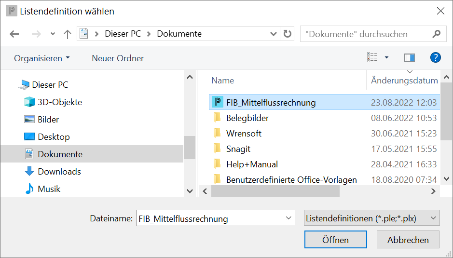This screenshot has width=453, height=258.
Task: Select Musik in navigation pane
Action: pyautogui.click(x=49, y=189)
